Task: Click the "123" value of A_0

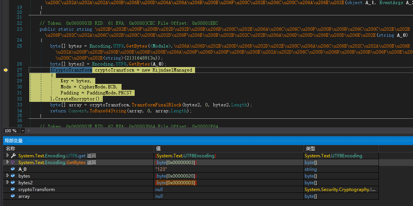Action: (x=161, y=169)
